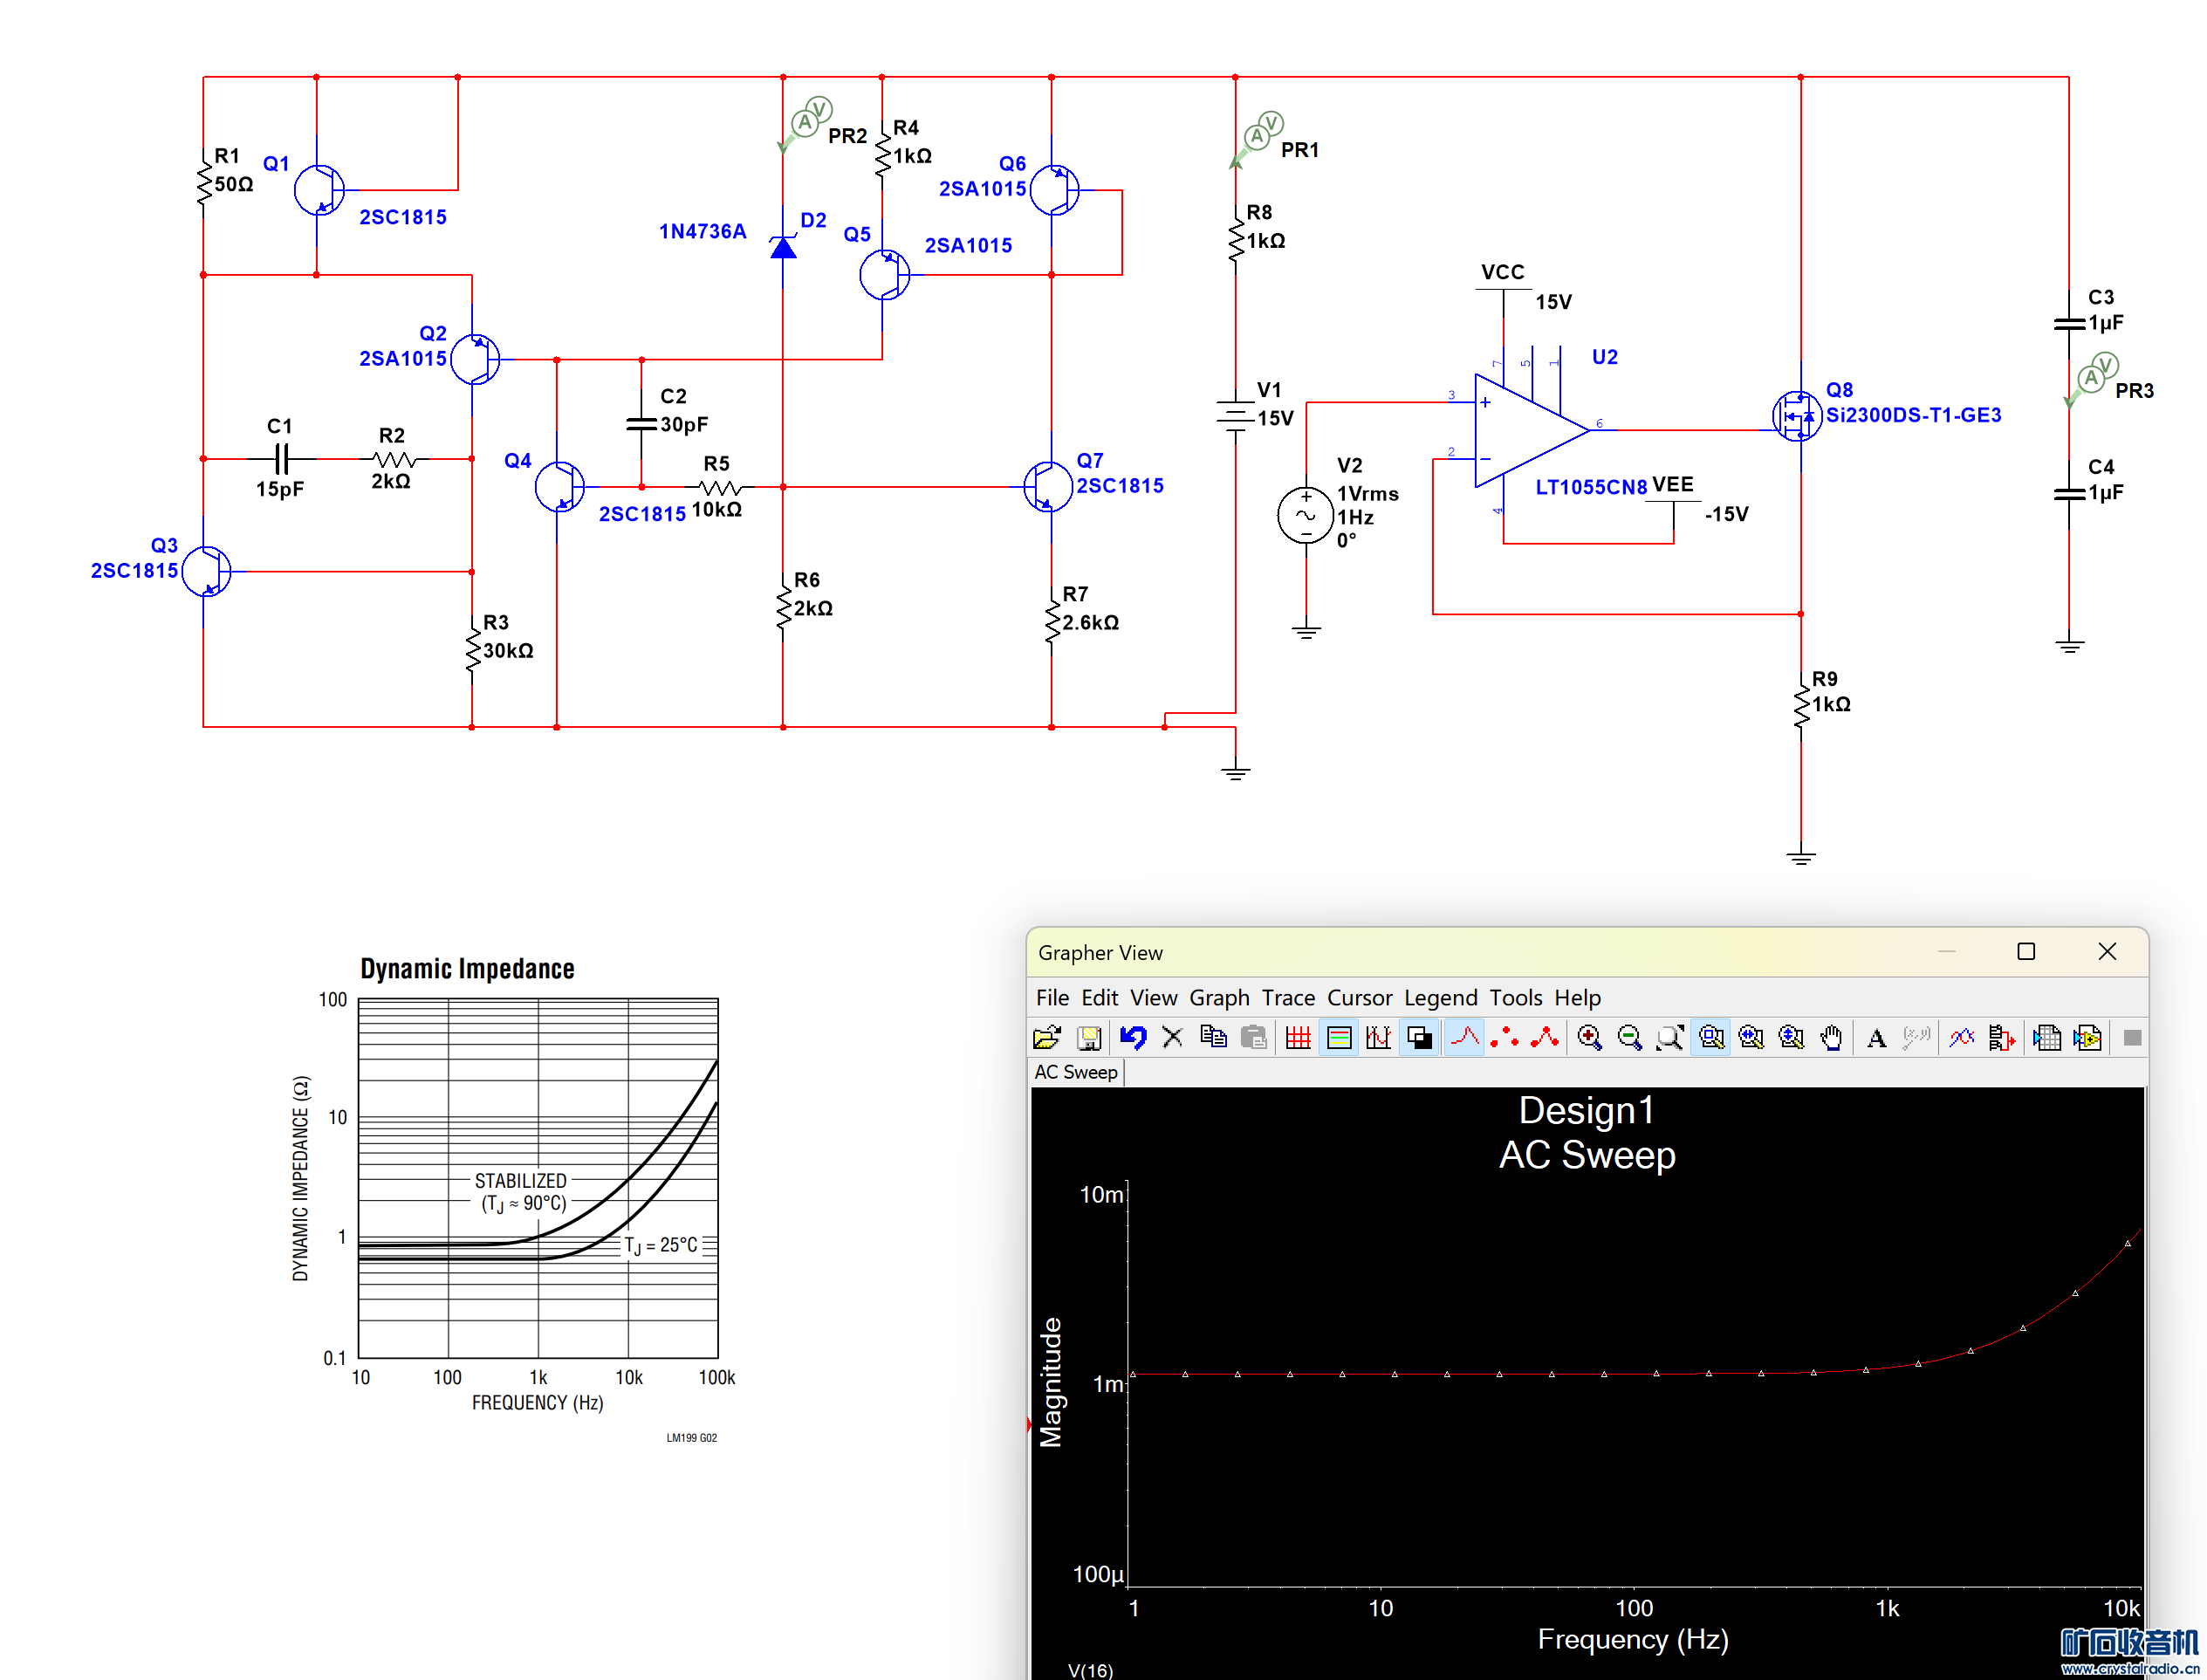Select the horizontal zoom tool icon
The image size is (2207, 1680).
tap(1751, 1038)
